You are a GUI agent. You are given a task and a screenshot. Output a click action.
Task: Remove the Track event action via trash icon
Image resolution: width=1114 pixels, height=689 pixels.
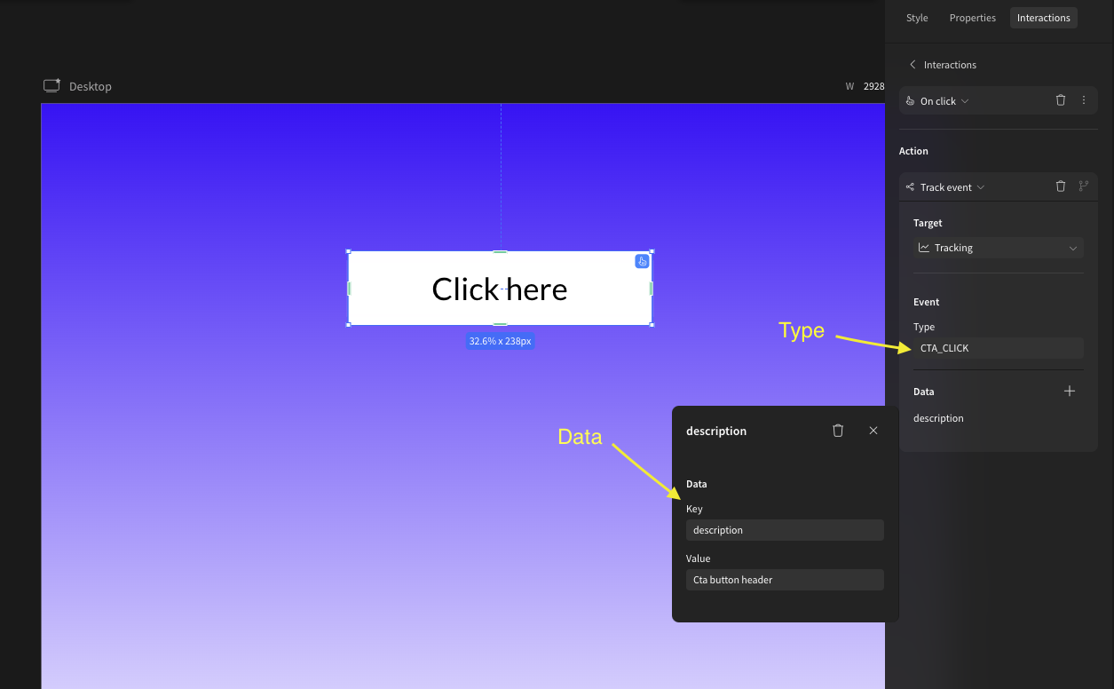(1060, 186)
